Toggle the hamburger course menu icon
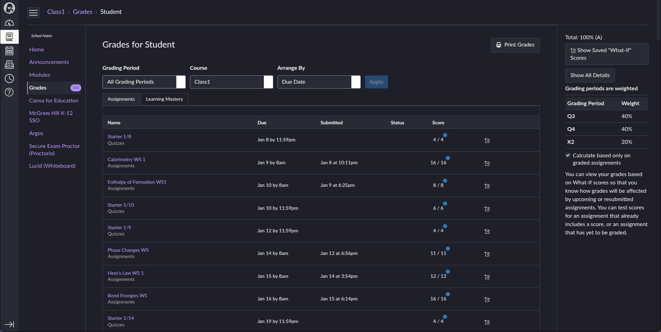The width and height of the screenshot is (661, 332). click(34, 12)
